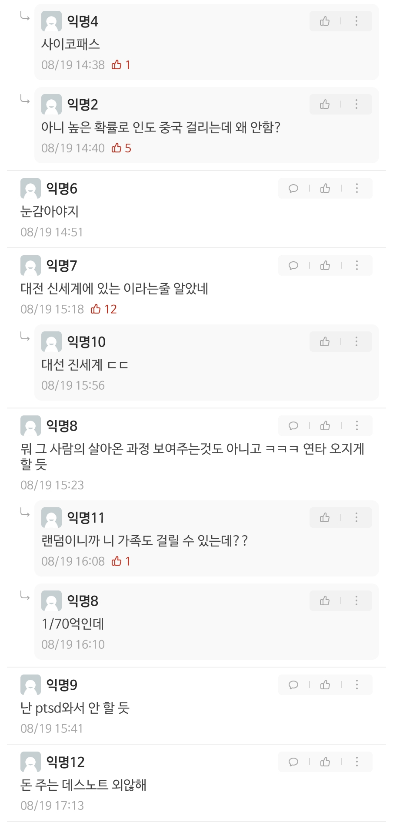Reply to 익명7's comment
The image size is (393, 823).
tap(293, 265)
